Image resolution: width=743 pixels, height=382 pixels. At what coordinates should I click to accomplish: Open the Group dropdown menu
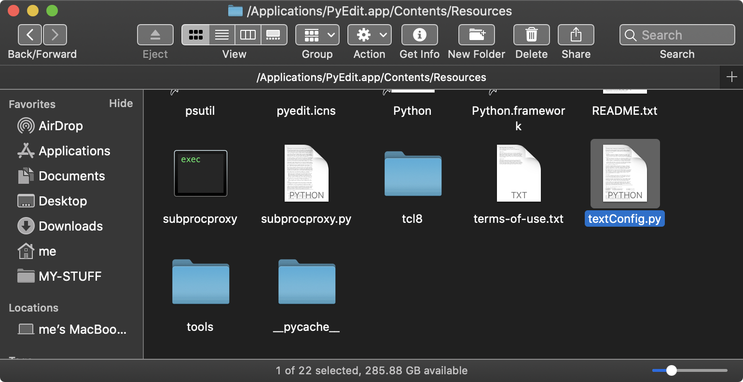click(x=317, y=35)
